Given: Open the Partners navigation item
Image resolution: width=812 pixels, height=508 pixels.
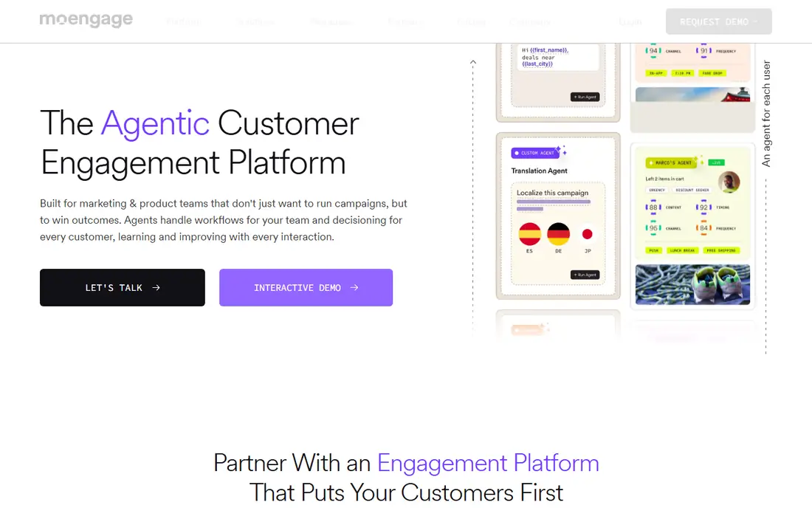Looking at the screenshot, I should point(405,21).
